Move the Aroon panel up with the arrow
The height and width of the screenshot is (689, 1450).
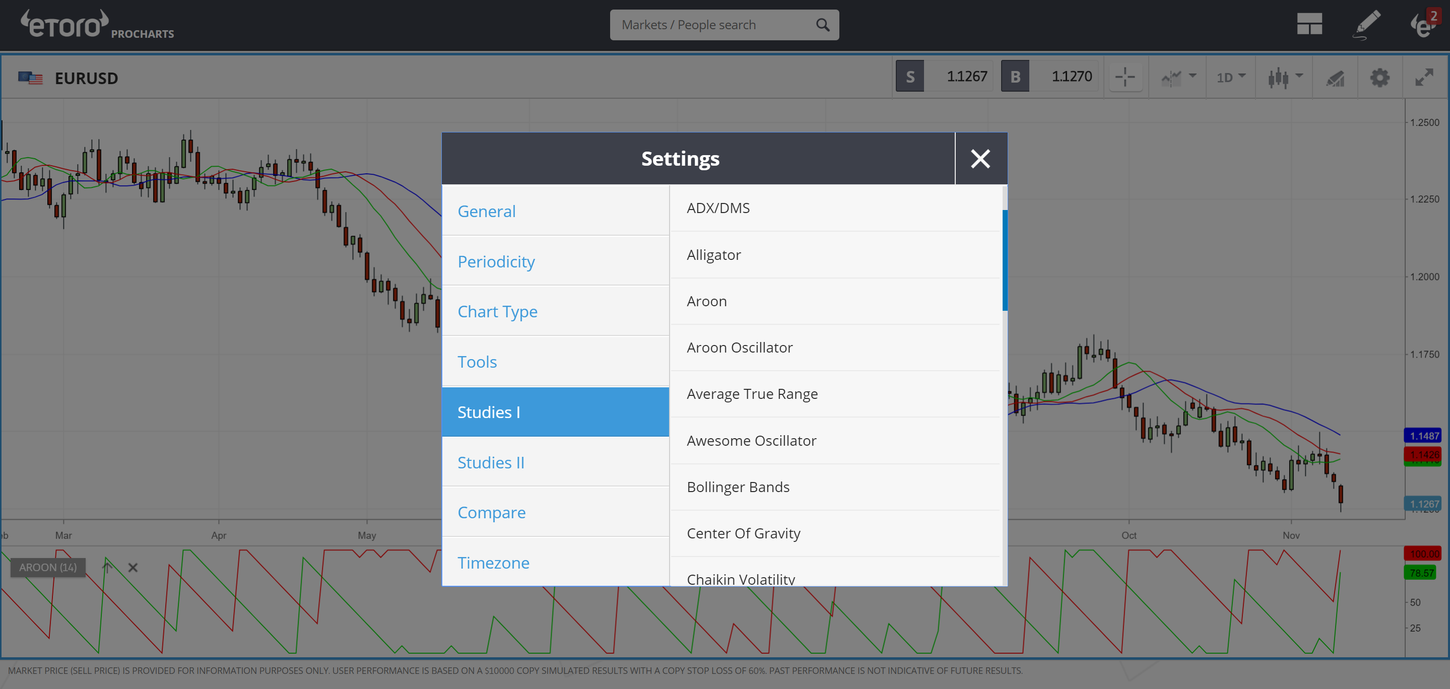(106, 568)
